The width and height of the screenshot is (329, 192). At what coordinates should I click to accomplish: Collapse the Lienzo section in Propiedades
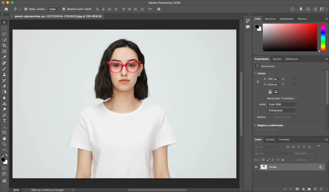pyautogui.click(x=255, y=73)
